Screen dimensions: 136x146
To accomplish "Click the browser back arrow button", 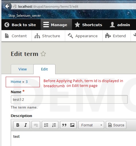I will click(x=7, y=7).
